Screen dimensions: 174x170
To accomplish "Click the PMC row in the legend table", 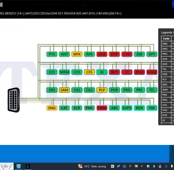I will [x=168, y=54].
